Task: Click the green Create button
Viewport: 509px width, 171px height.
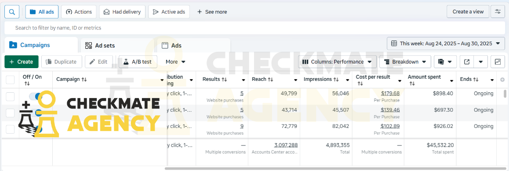Action: point(22,62)
